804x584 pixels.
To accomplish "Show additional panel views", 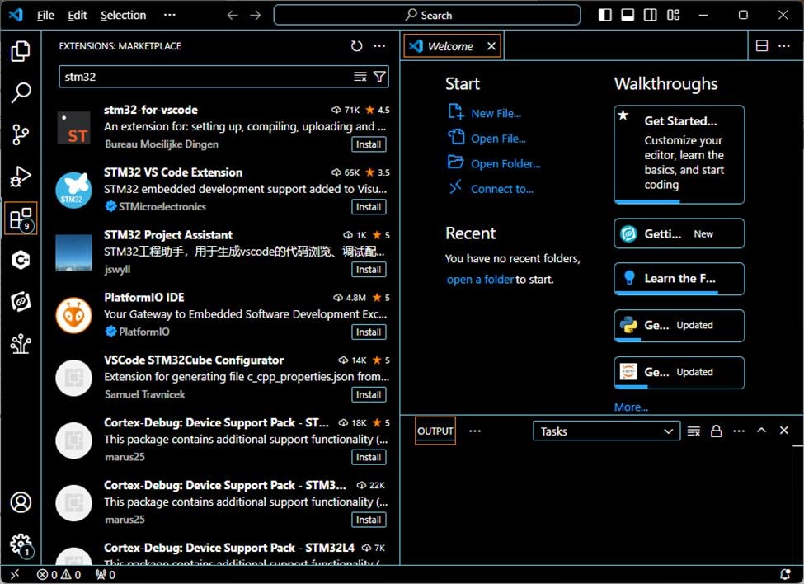I will click(x=475, y=431).
